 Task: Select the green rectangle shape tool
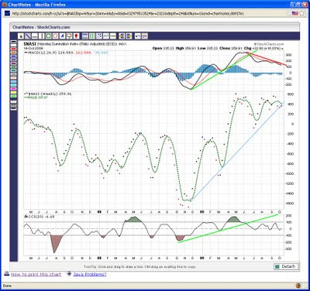48,36
